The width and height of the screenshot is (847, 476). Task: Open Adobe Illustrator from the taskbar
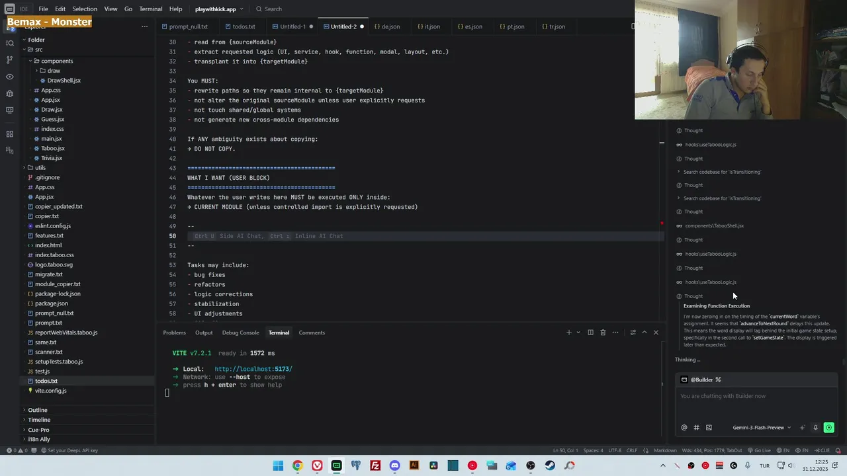pos(414,465)
